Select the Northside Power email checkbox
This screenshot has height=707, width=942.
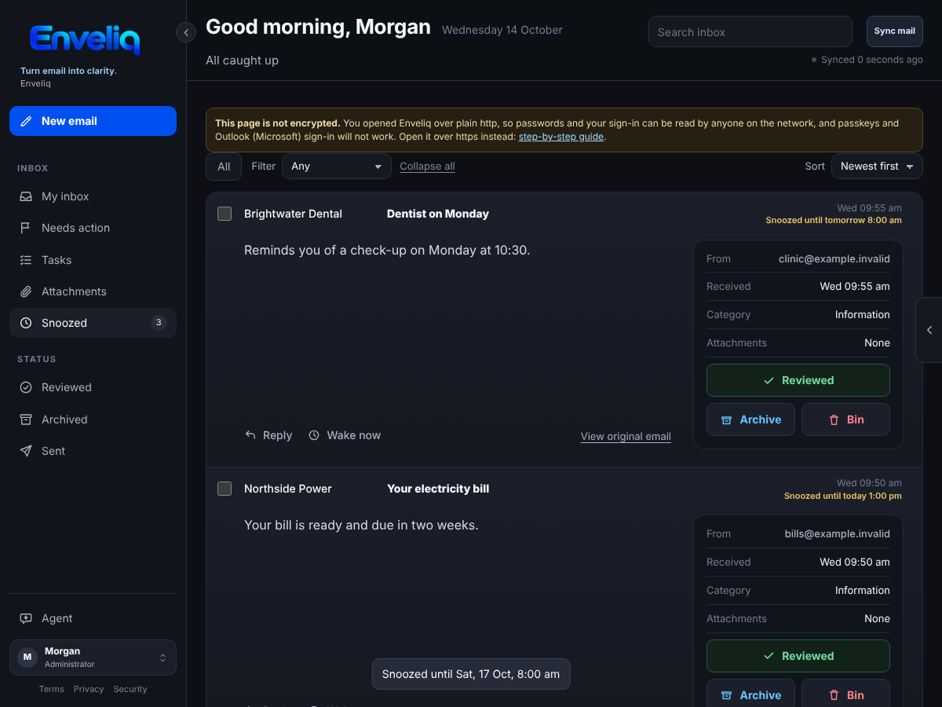click(225, 489)
